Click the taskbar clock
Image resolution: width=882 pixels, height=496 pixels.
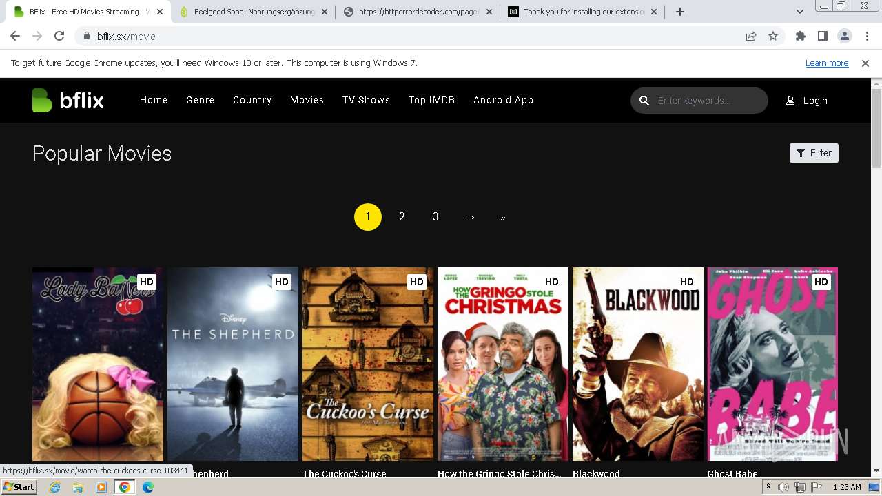click(x=847, y=487)
